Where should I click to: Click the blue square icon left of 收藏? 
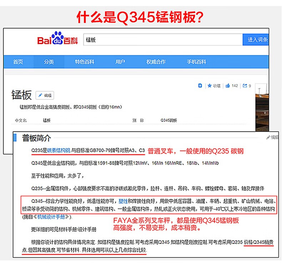coord(200,86)
